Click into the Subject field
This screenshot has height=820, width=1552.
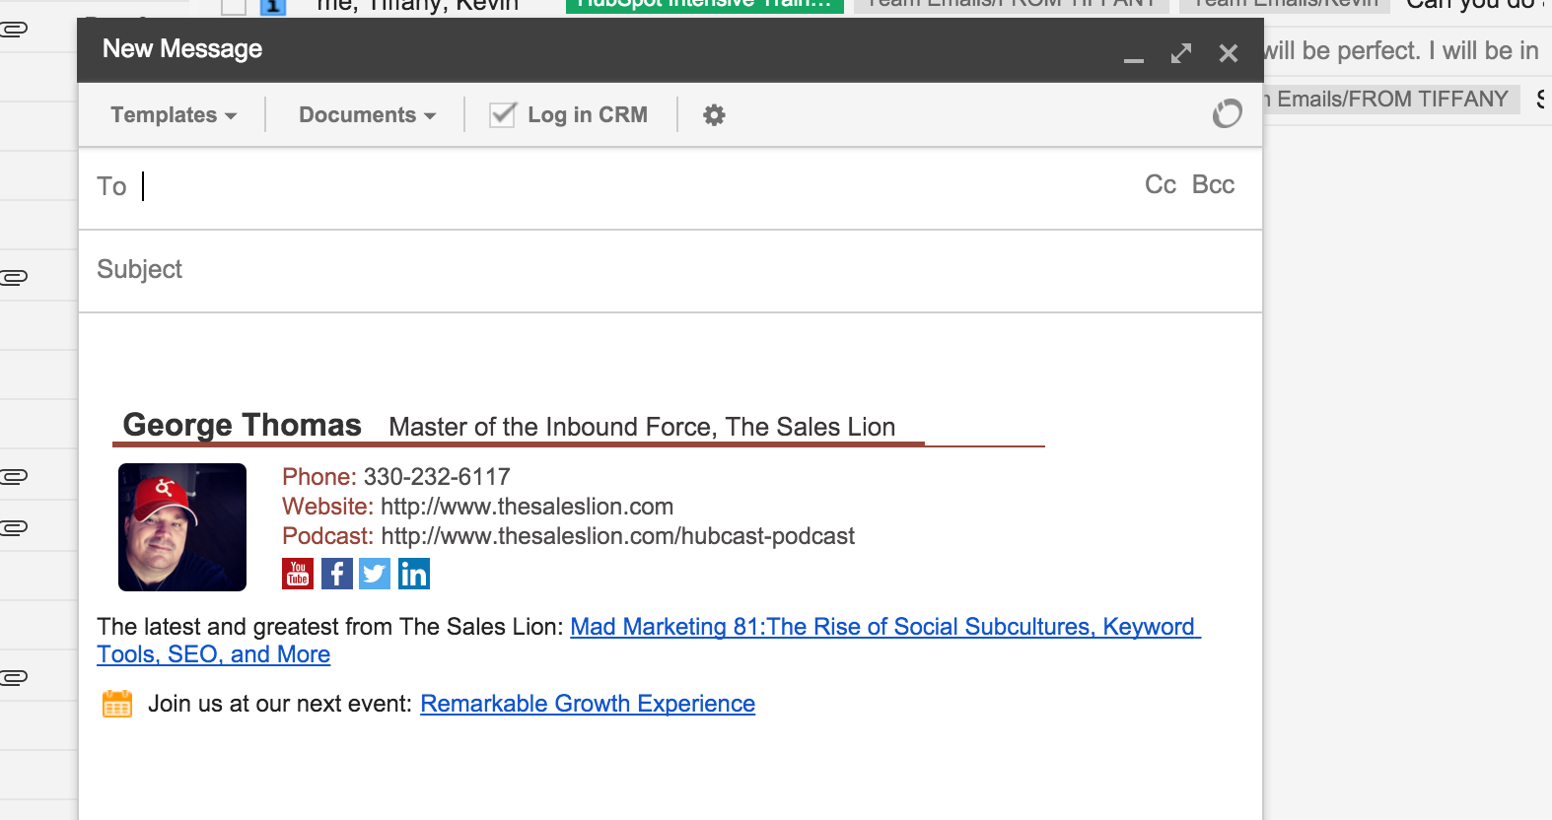pos(670,270)
